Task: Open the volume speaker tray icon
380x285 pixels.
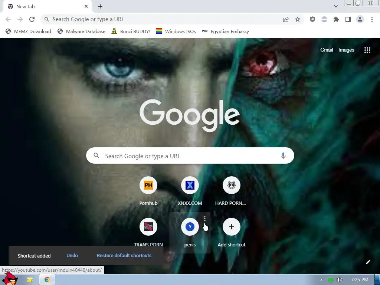Action: 340,280
